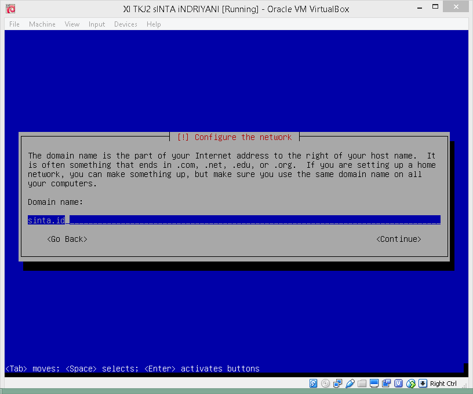The height and width of the screenshot is (394, 473).
Task: Click the display monitor status icon
Action: (374, 383)
